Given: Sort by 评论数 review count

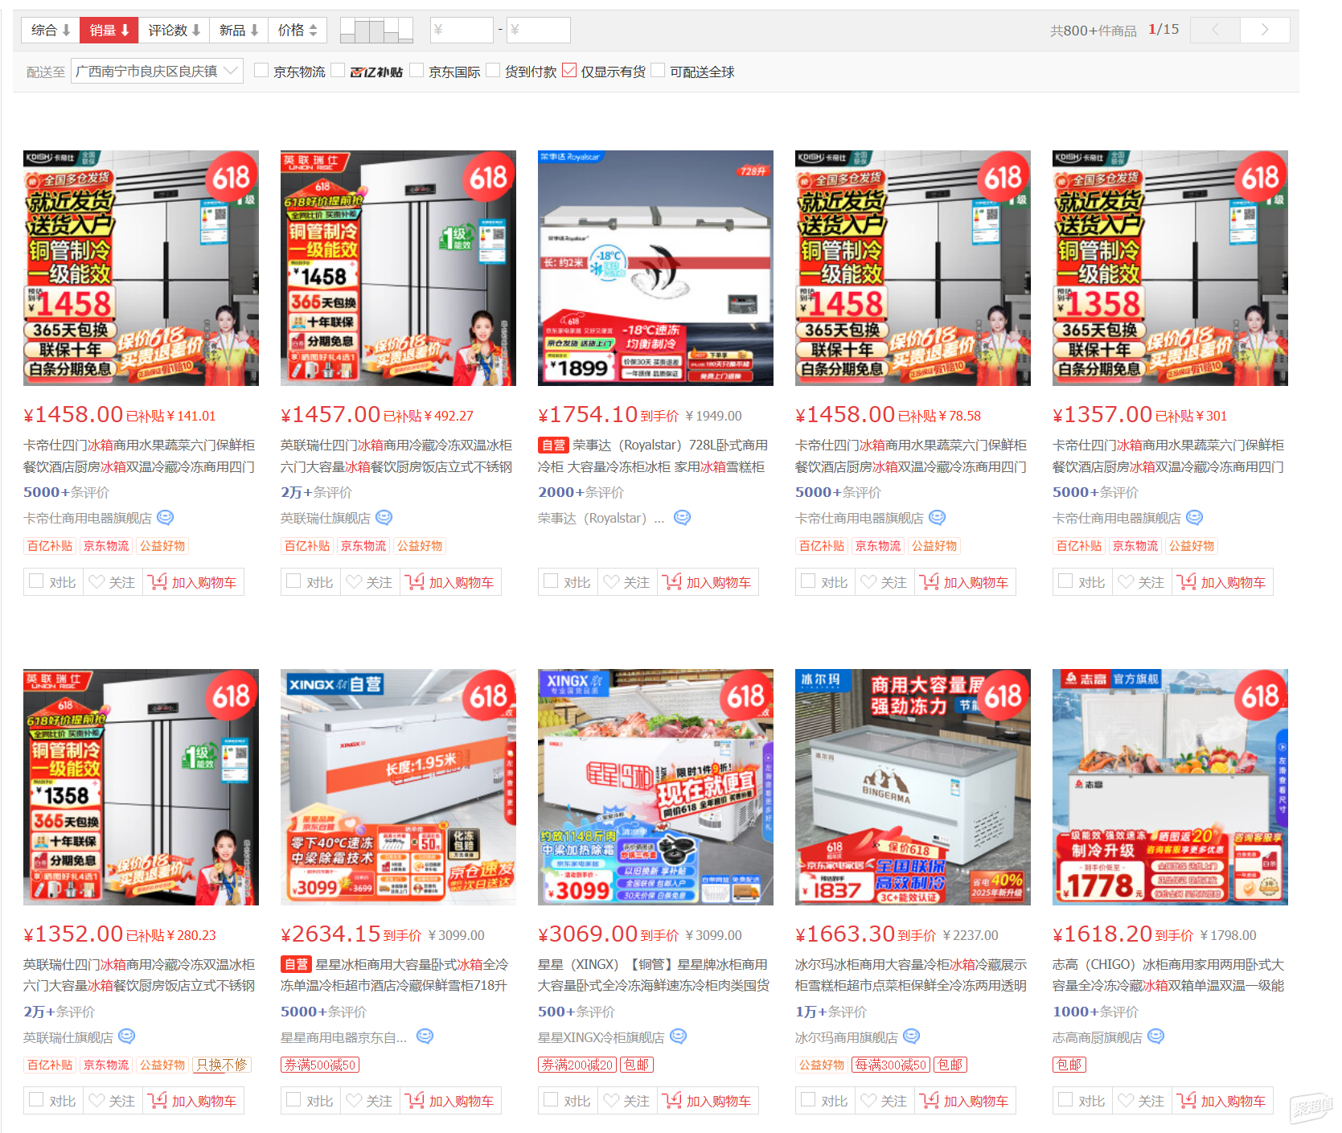Looking at the screenshot, I should click(174, 31).
